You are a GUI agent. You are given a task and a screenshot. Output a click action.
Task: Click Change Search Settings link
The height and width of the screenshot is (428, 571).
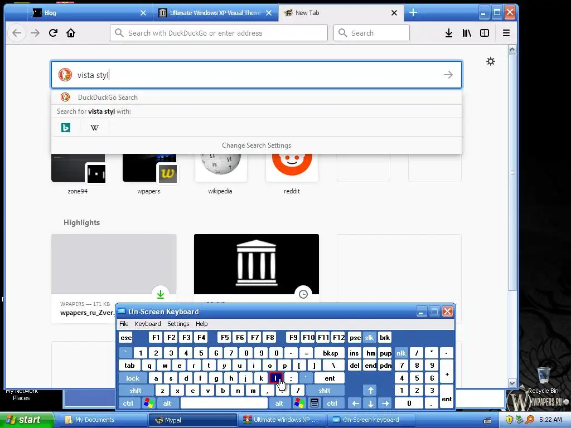[x=257, y=145]
